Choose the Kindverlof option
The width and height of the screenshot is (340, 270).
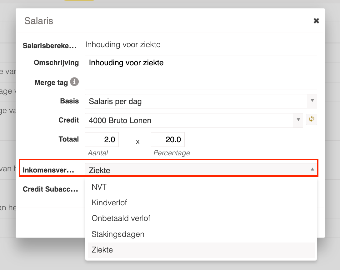click(109, 202)
